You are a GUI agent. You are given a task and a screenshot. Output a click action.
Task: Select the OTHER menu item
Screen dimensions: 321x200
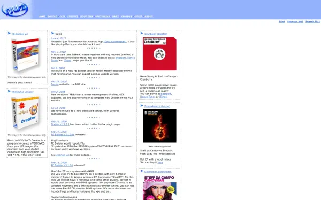pyautogui.click(x=139, y=17)
